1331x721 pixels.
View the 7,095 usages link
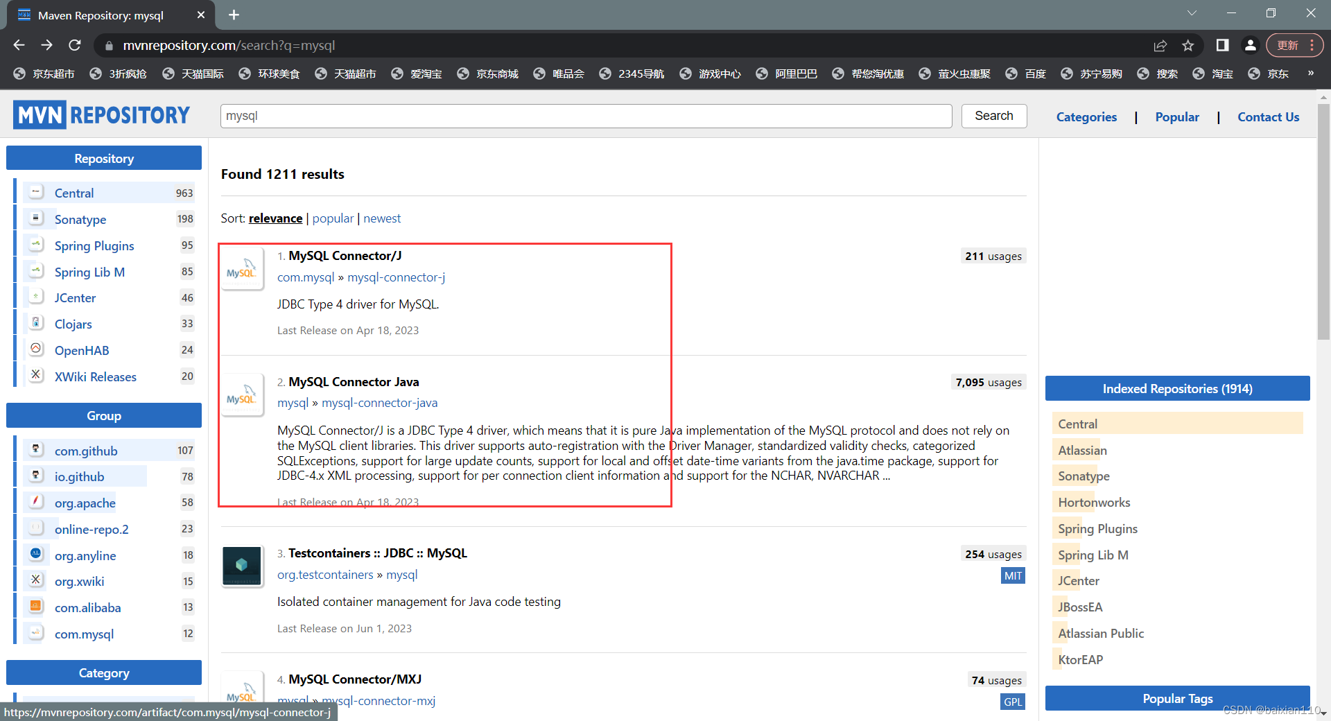click(x=989, y=383)
